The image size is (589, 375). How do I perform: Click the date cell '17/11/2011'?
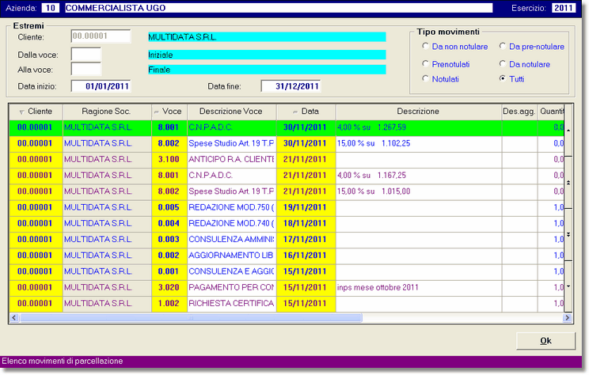(x=306, y=240)
